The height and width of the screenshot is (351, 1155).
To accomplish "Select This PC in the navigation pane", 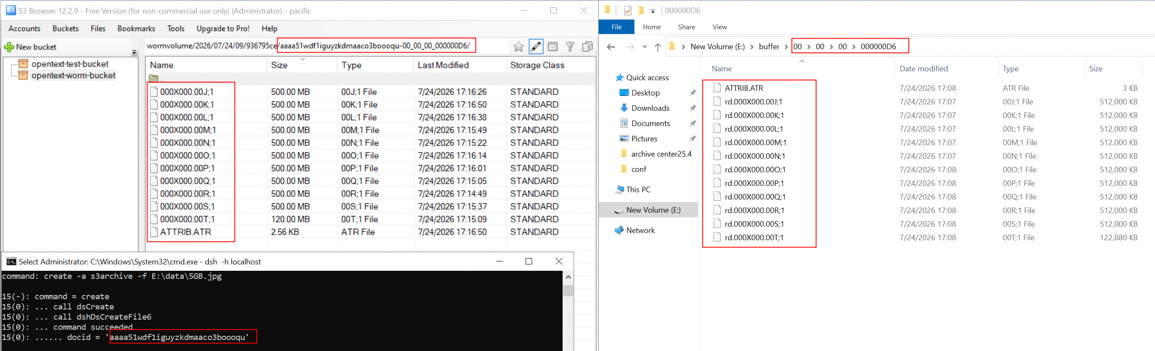I will pos(638,190).
